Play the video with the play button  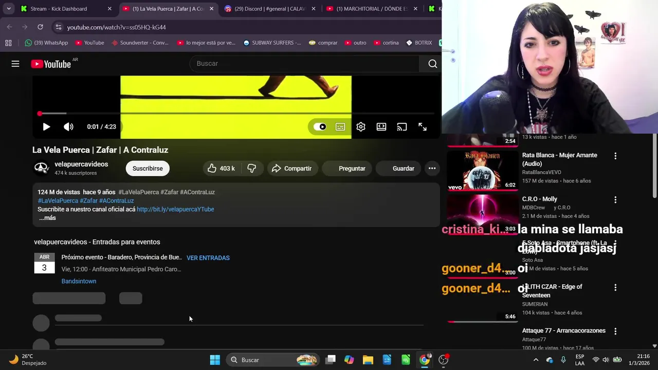(x=46, y=126)
